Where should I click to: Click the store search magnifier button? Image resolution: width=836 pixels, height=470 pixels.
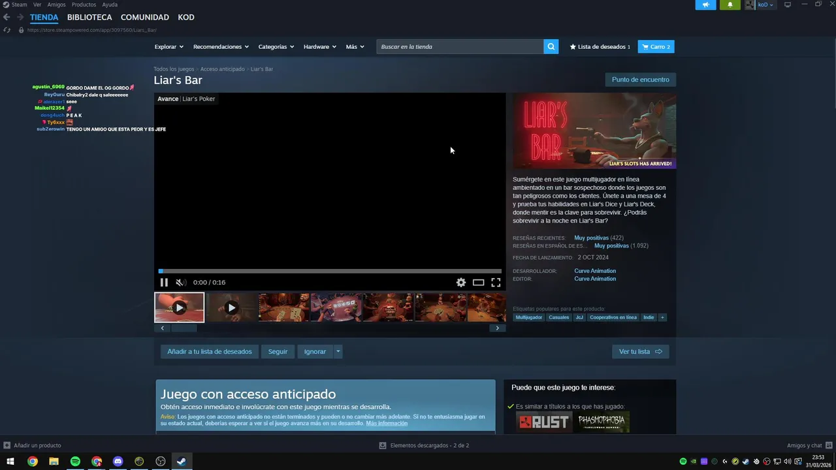(551, 46)
